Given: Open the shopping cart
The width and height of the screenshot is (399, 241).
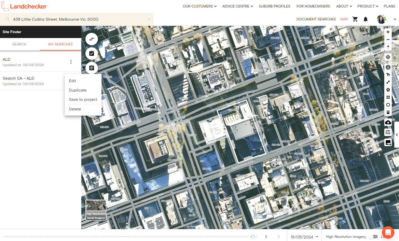Looking at the screenshot, I should pos(355,19).
